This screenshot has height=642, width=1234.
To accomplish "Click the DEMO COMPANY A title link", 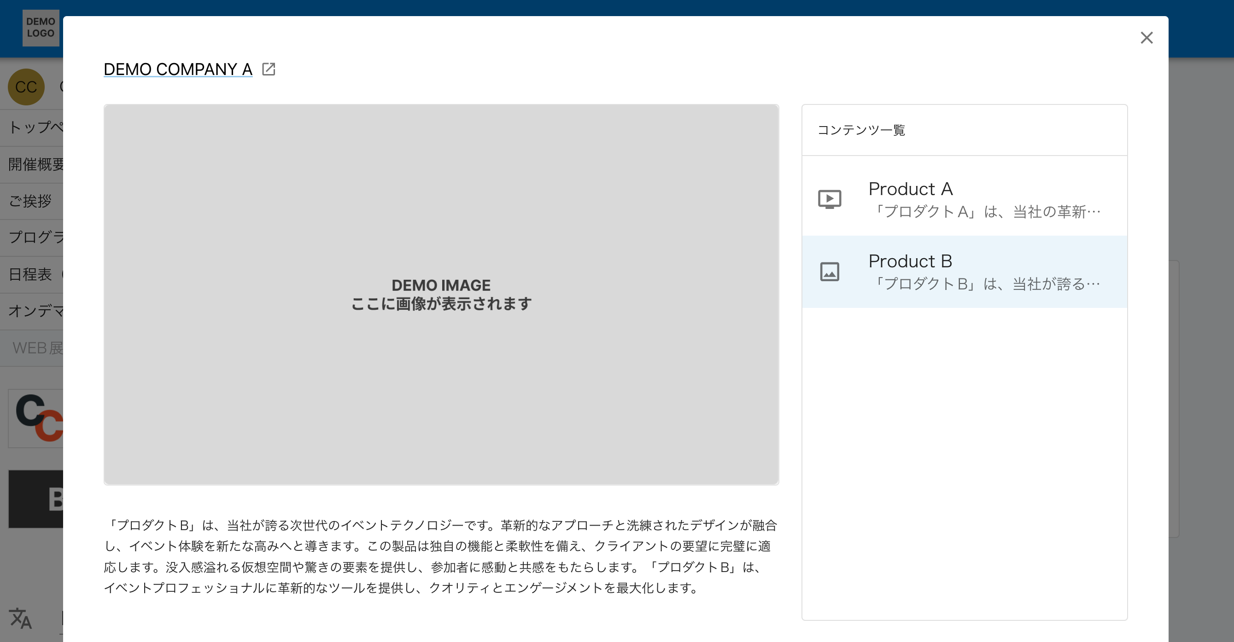I will pos(178,69).
